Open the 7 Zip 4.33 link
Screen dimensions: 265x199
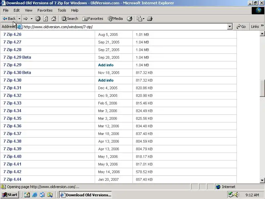click(x=12, y=103)
